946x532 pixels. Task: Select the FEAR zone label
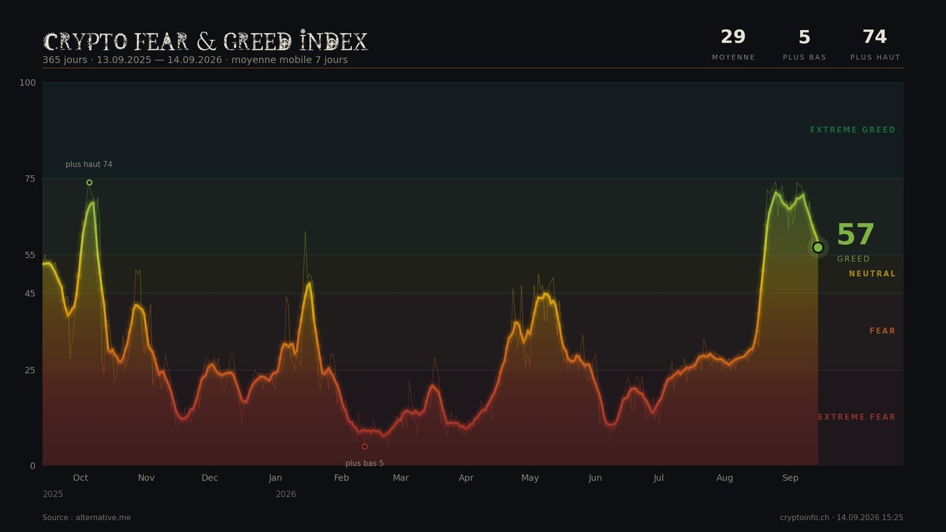[x=882, y=331]
